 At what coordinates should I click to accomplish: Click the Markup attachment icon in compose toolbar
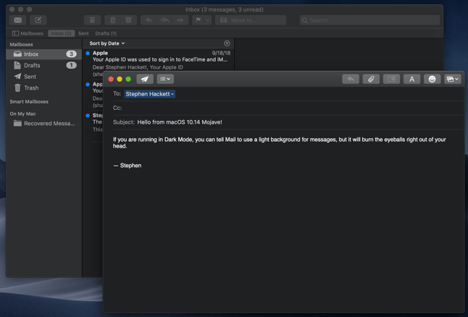(x=391, y=79)
